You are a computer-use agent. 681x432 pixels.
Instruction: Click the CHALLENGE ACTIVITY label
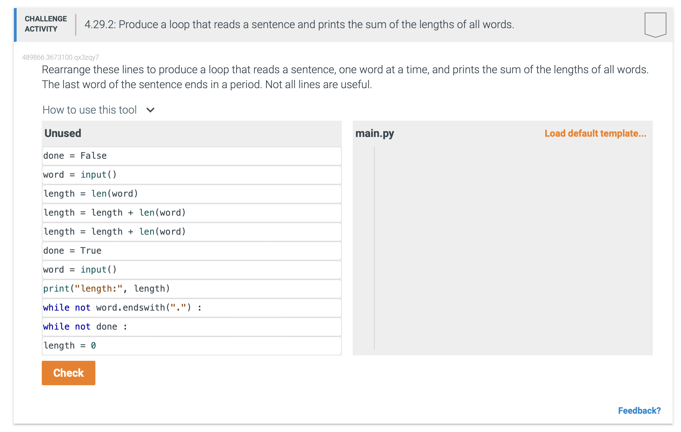point(45,24)
